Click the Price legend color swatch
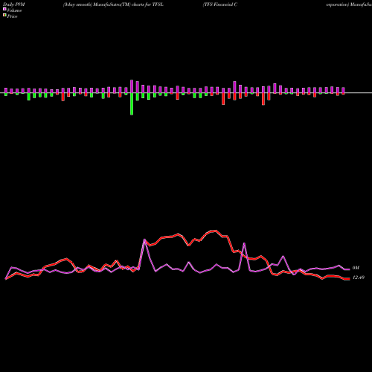 tap(4, 16)
